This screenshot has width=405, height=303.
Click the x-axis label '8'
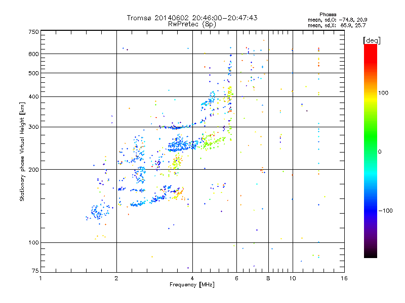pos(268,278)
